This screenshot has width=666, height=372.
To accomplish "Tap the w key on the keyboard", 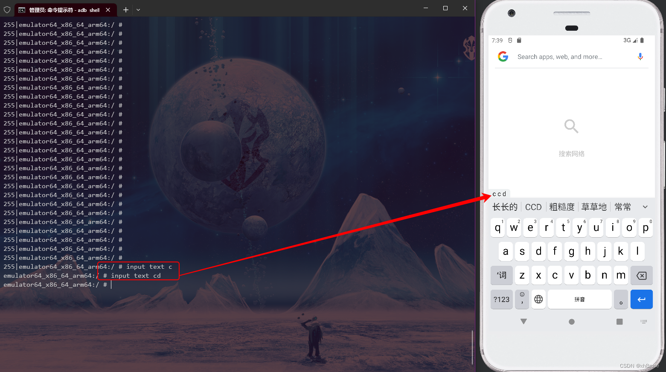I will pos(514,228).
